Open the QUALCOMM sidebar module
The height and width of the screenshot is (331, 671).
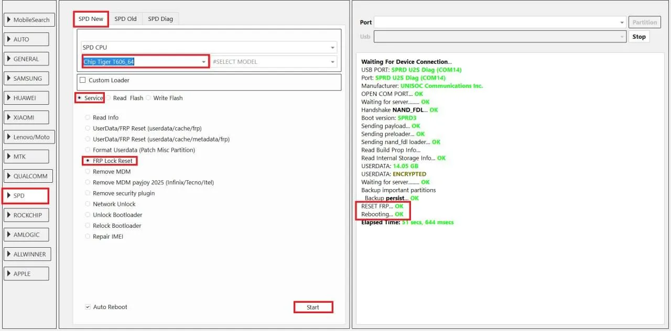[26, 176]
